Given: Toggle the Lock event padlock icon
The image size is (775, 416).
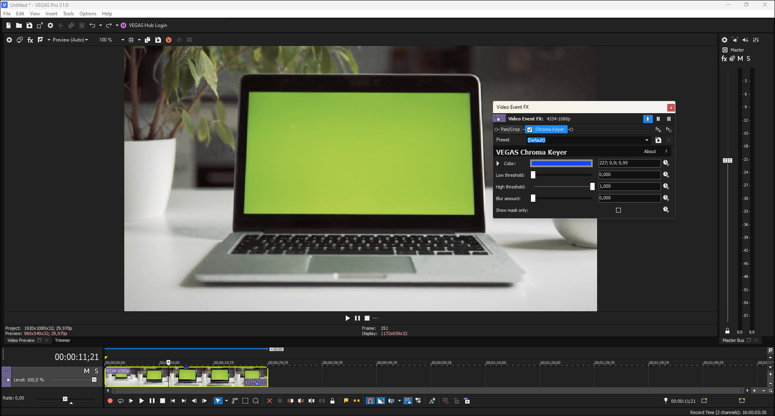Looking at the screenshot, I should click(332, 401).
